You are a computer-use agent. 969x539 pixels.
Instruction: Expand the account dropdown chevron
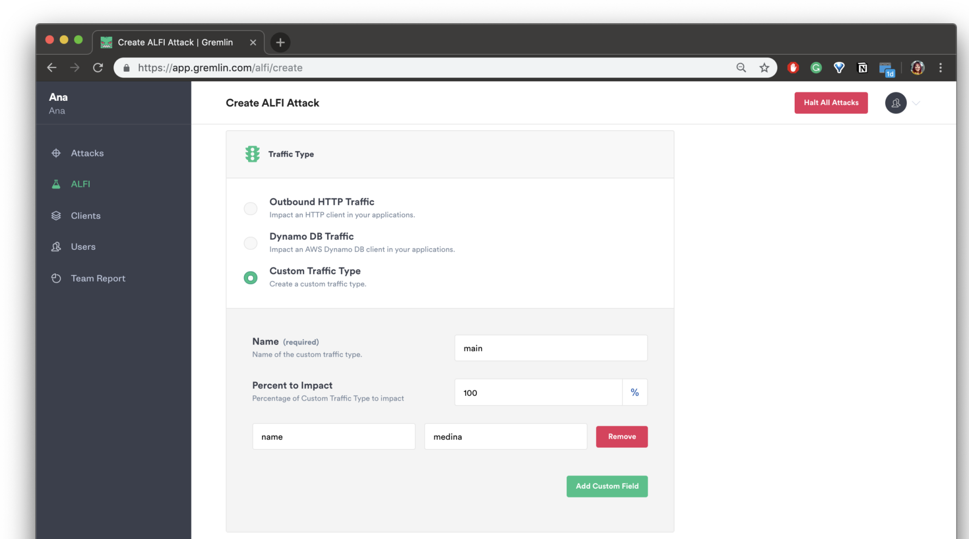pos(916,103)
